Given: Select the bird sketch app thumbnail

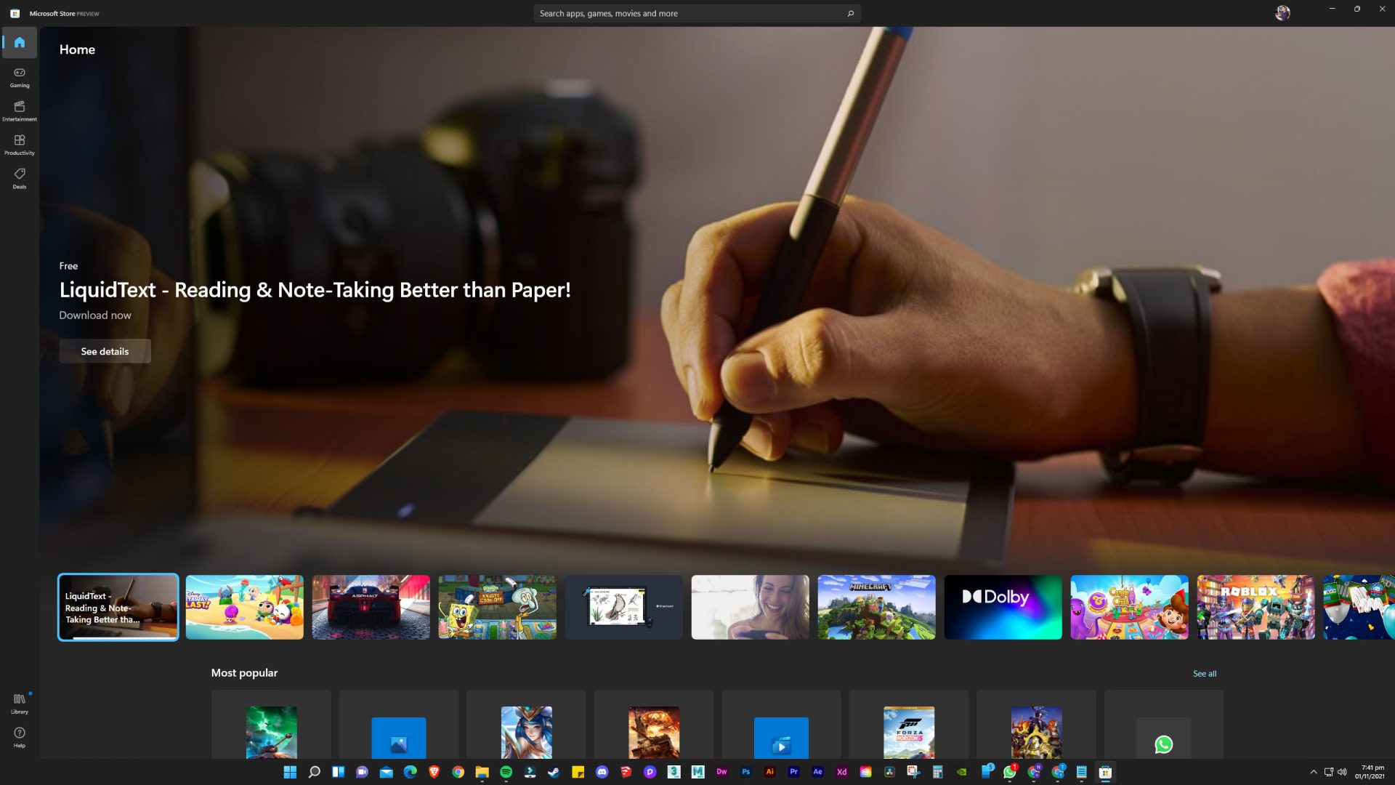Looking at the screenshot, I should 624,608.
